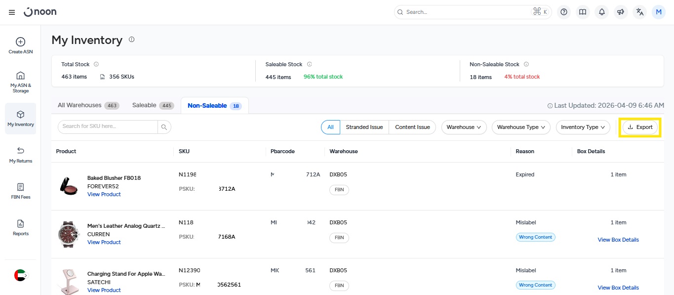Screen dimensions: 674x295
Task: Toggle the Content Issue filter
Action: click(412, 127)
